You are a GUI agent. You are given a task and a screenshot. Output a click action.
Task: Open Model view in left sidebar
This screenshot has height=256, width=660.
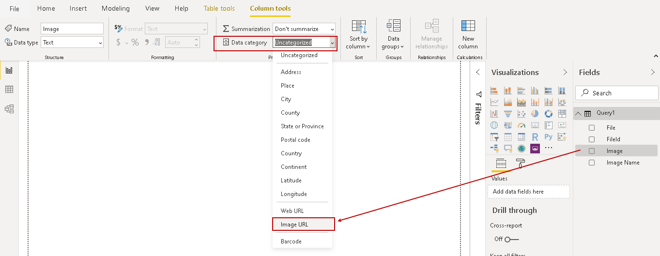tap(9, 109)
